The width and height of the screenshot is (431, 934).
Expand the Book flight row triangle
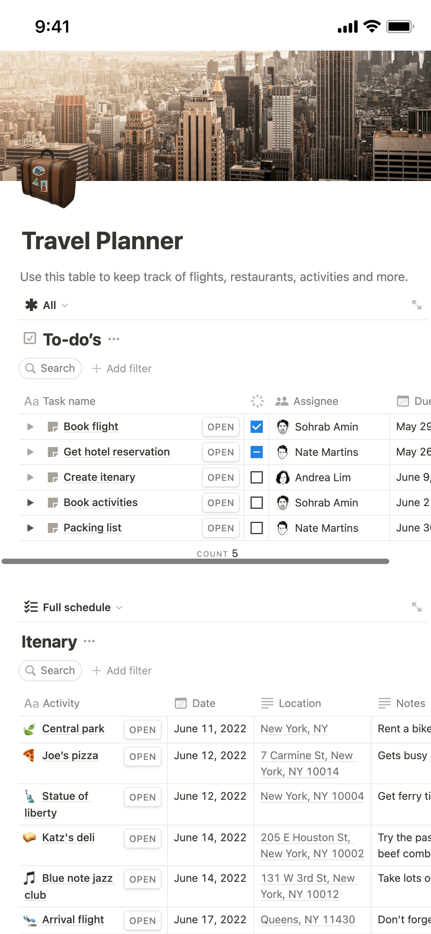coord(30,427)
